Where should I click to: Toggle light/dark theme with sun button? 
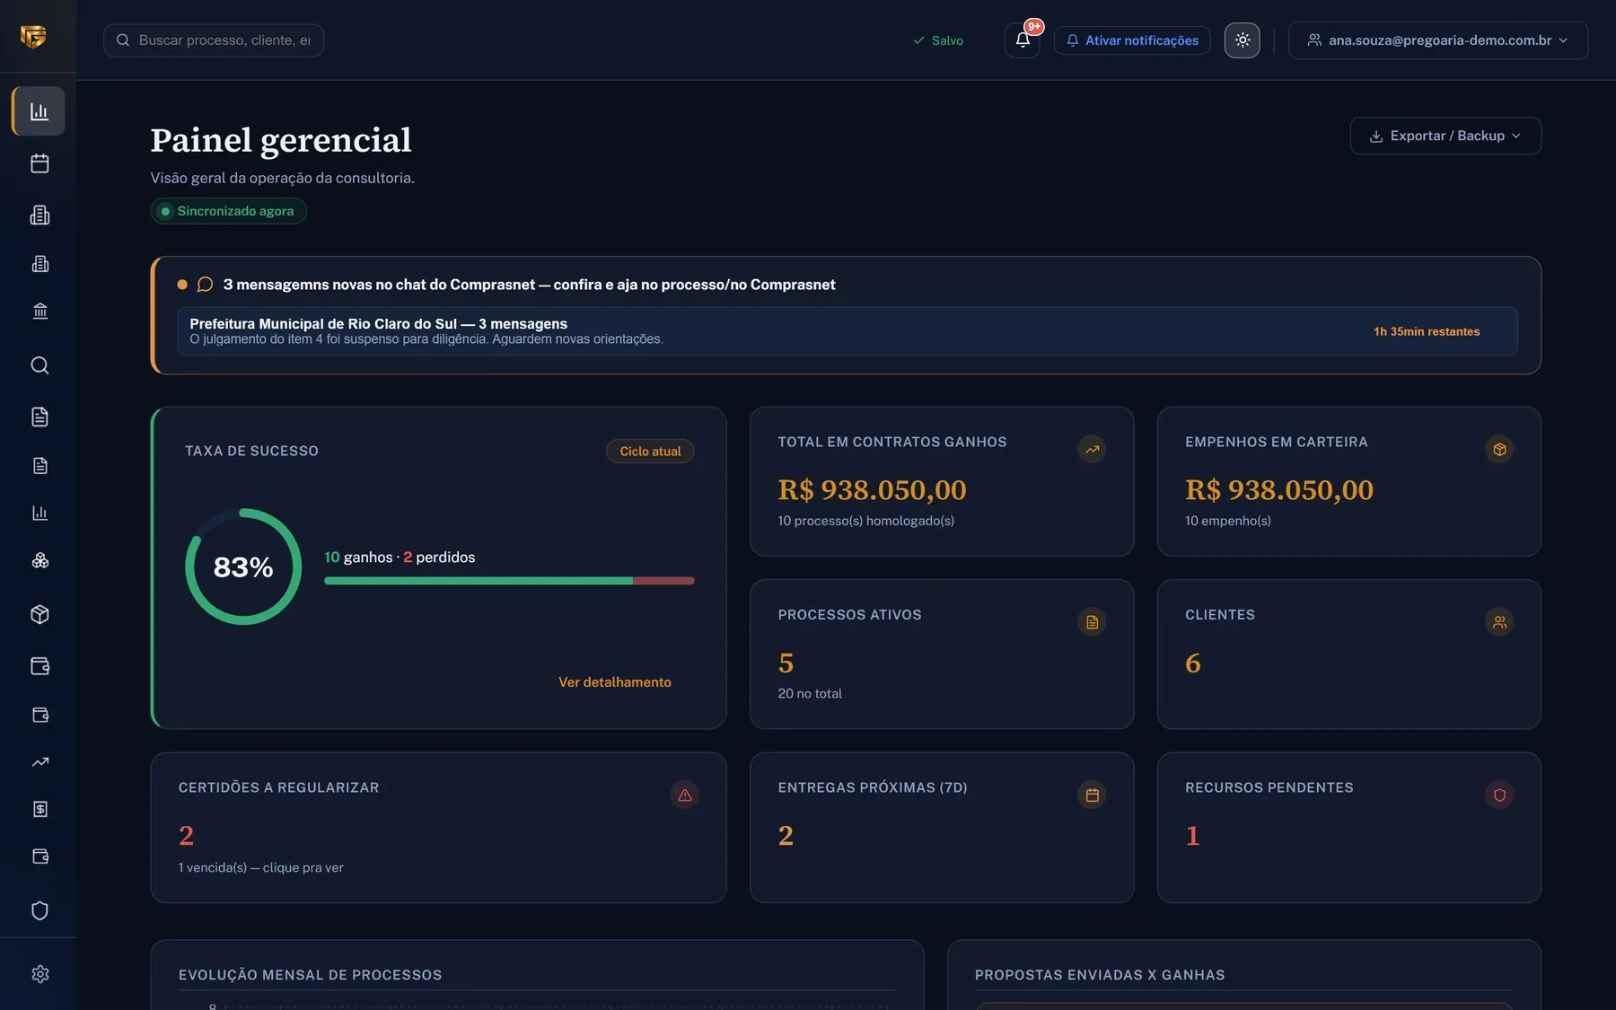1243,40
